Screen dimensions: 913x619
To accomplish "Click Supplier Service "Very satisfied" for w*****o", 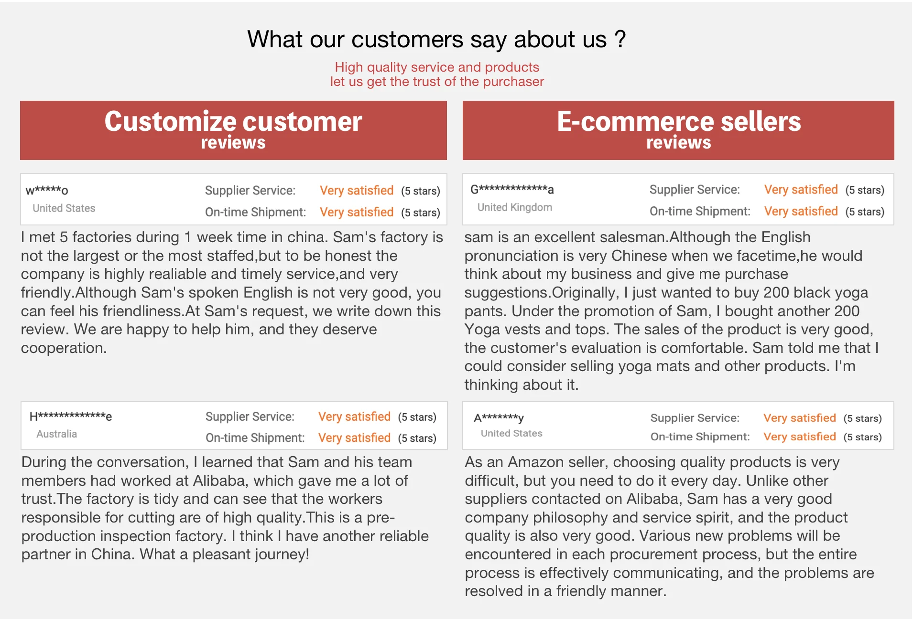I will pyautogui.click(x=357, y=191).
